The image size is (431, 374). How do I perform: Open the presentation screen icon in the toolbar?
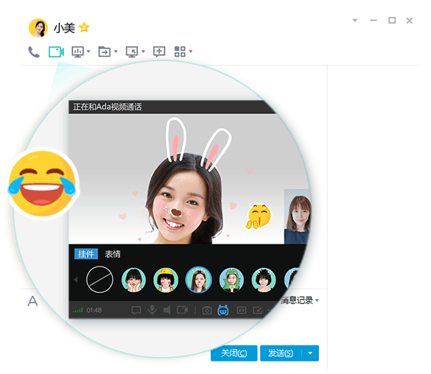[x=78, y=52]
